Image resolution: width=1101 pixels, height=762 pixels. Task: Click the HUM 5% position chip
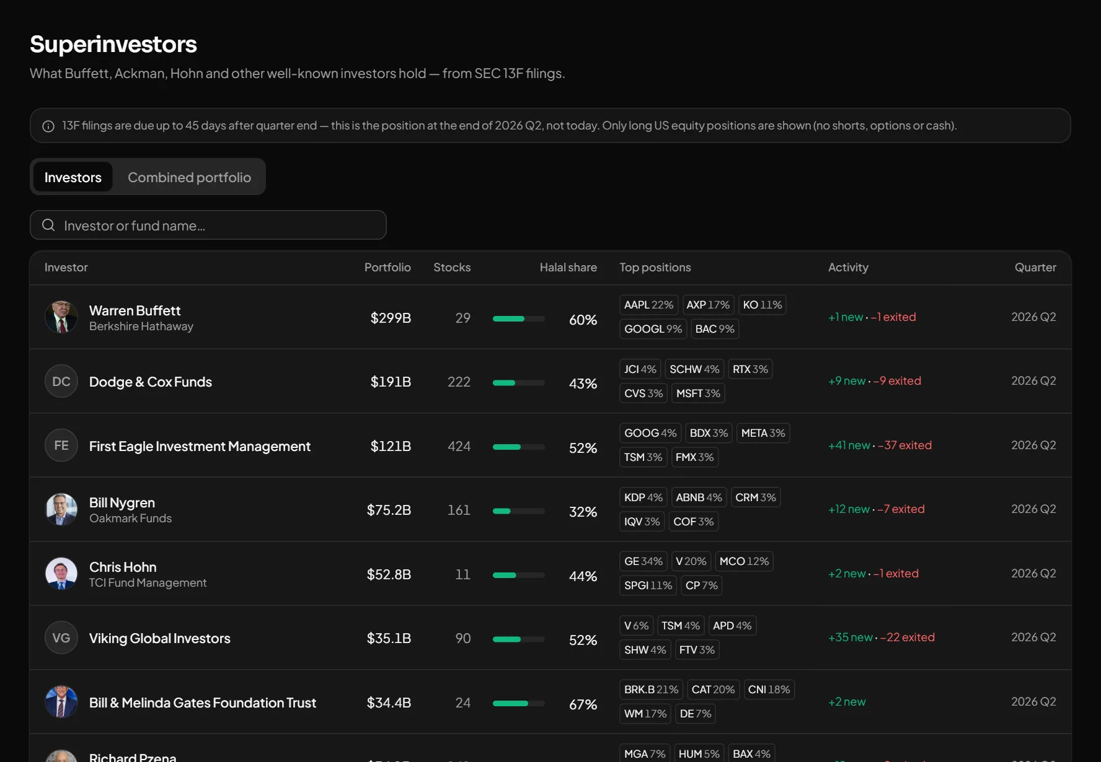pyautogui.click(x=699, y=753)
